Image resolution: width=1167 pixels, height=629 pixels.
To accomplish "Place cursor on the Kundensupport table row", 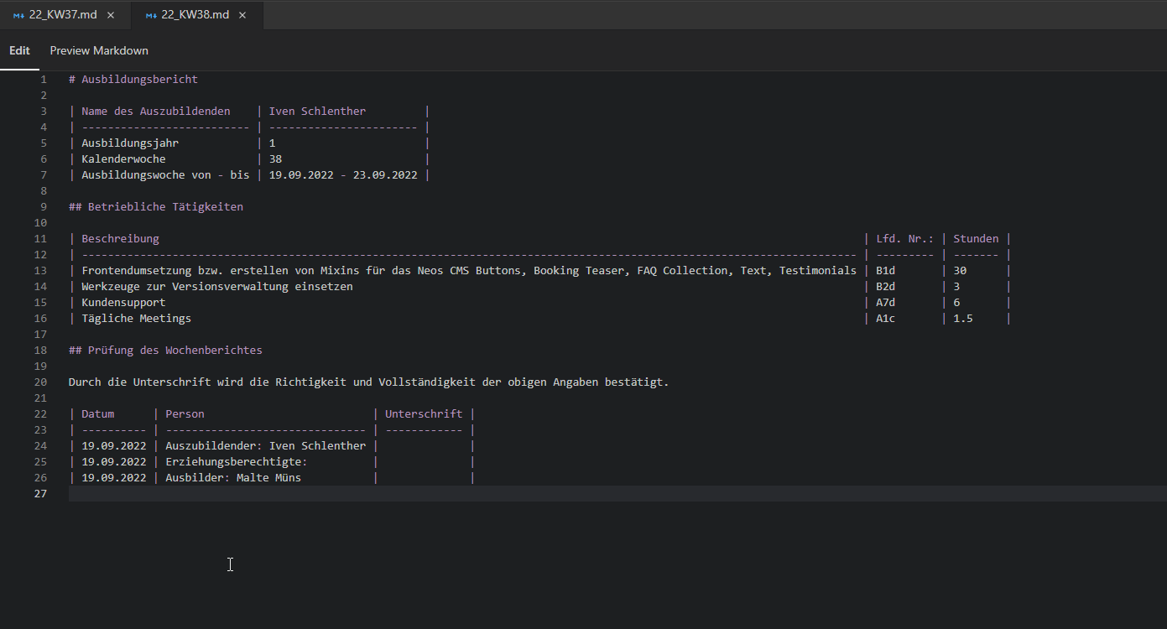I will click(x=123, y=303).
